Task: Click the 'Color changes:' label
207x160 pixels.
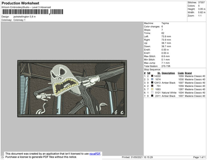Action: pos(152,27)
